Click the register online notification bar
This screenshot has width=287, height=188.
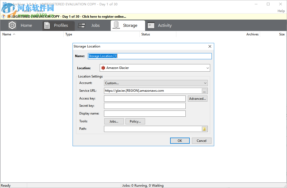point(143,17)
